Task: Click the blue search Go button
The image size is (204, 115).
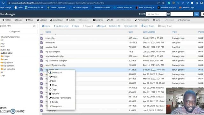Action: tap(196, 14)
